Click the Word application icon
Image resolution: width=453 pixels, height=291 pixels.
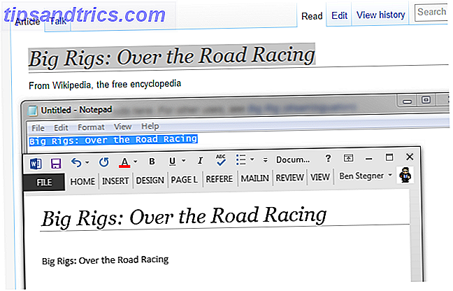pos(36,164)
